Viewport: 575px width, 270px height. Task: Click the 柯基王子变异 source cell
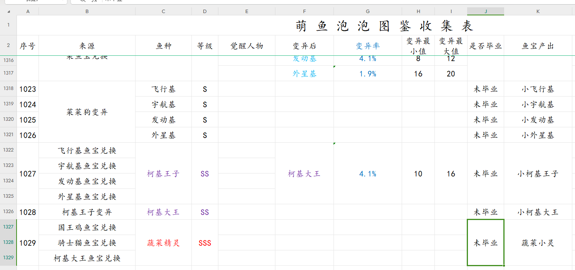[x=87, y=212]
